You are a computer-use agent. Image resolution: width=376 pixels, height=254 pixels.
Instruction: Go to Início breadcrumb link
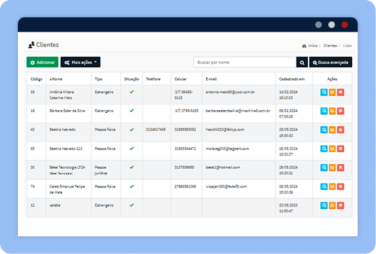pos(312,46)
